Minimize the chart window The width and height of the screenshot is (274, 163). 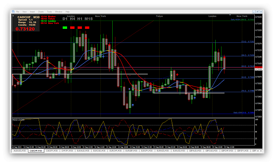pyautogui.click(x=254, y=12)
